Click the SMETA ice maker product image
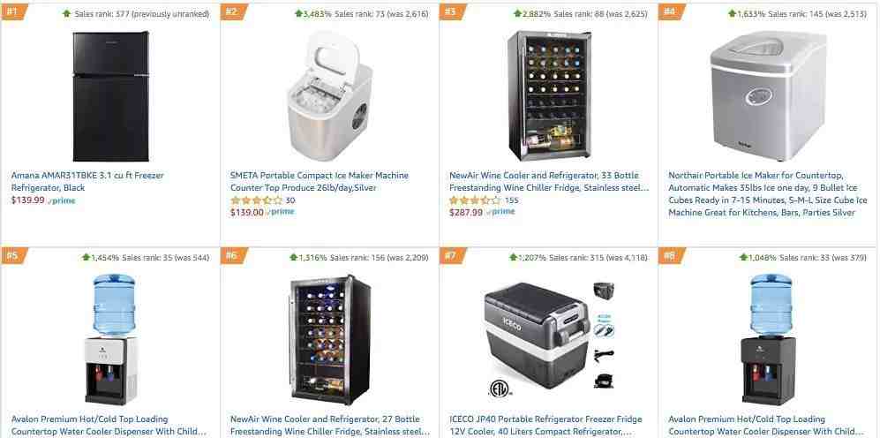 point(329,96)
